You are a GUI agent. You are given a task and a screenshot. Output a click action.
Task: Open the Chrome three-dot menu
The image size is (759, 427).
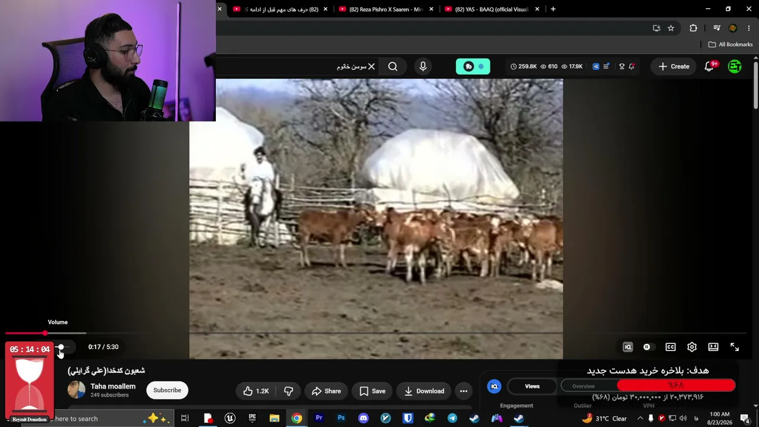point(749,28)
